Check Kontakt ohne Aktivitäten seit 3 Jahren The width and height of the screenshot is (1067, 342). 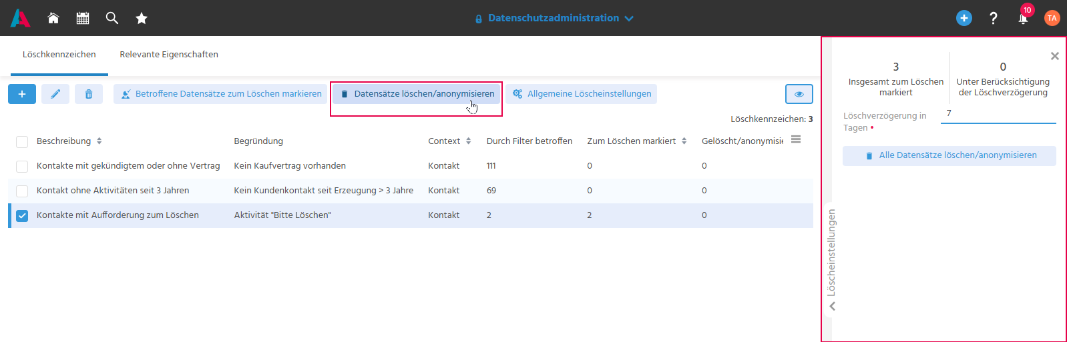[x=22, y=191]
